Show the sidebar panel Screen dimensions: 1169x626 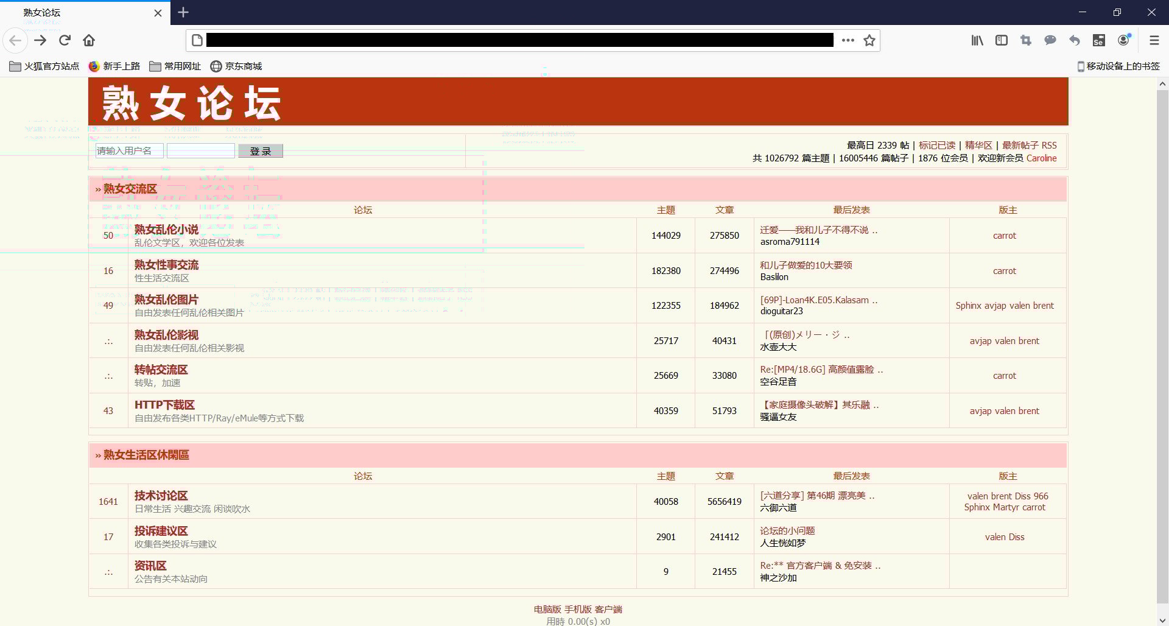(1002, 40)
